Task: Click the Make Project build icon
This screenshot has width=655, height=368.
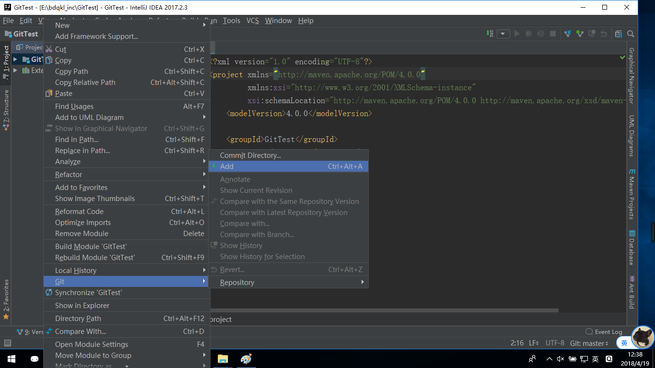Action: click(x=490, y=34)
